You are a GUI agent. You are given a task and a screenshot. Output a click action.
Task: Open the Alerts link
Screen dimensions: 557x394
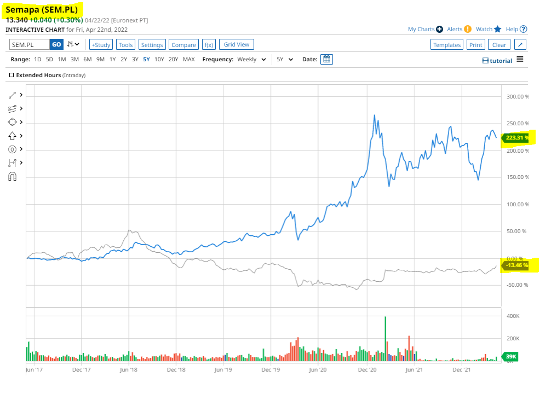coord(455,29)
